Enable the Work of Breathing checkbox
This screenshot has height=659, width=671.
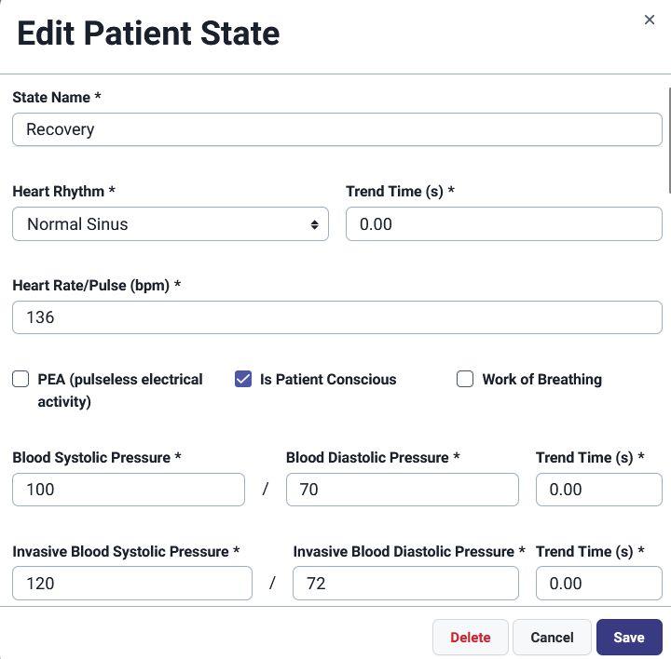(465, 379)
